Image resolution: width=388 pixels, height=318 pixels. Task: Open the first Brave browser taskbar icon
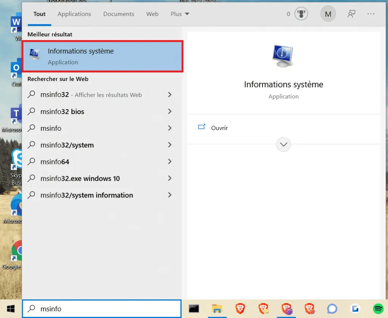pyautogui.click(x=240, y=309)
